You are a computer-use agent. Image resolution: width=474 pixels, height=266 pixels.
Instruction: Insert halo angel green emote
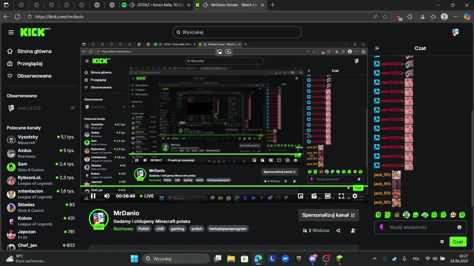[387, 215]
